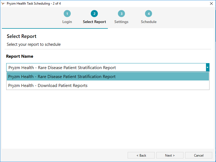
Task: Collapse the Report Name dropdown arrow
Action: (x=208, y=67)
